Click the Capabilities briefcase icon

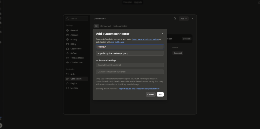67,49
